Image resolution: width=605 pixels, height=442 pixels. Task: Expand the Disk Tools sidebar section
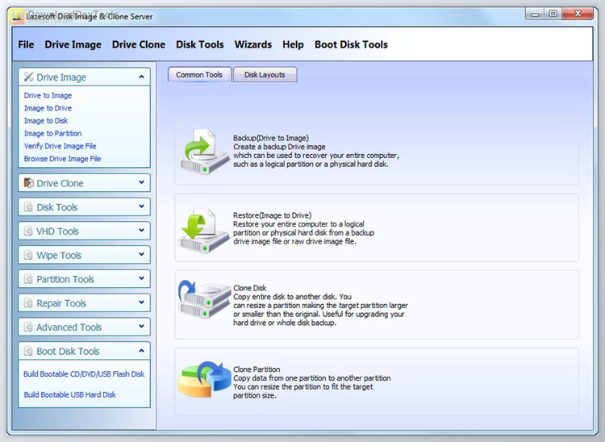click(142, 207)
